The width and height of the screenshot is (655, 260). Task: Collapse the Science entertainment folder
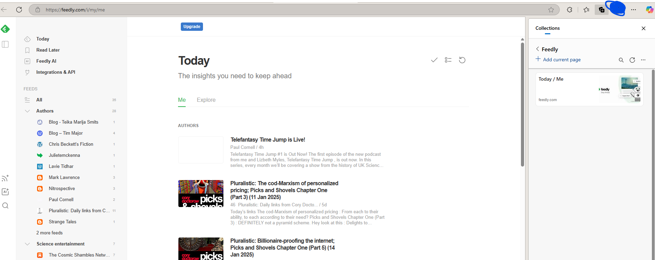click(x=27, y=244)
